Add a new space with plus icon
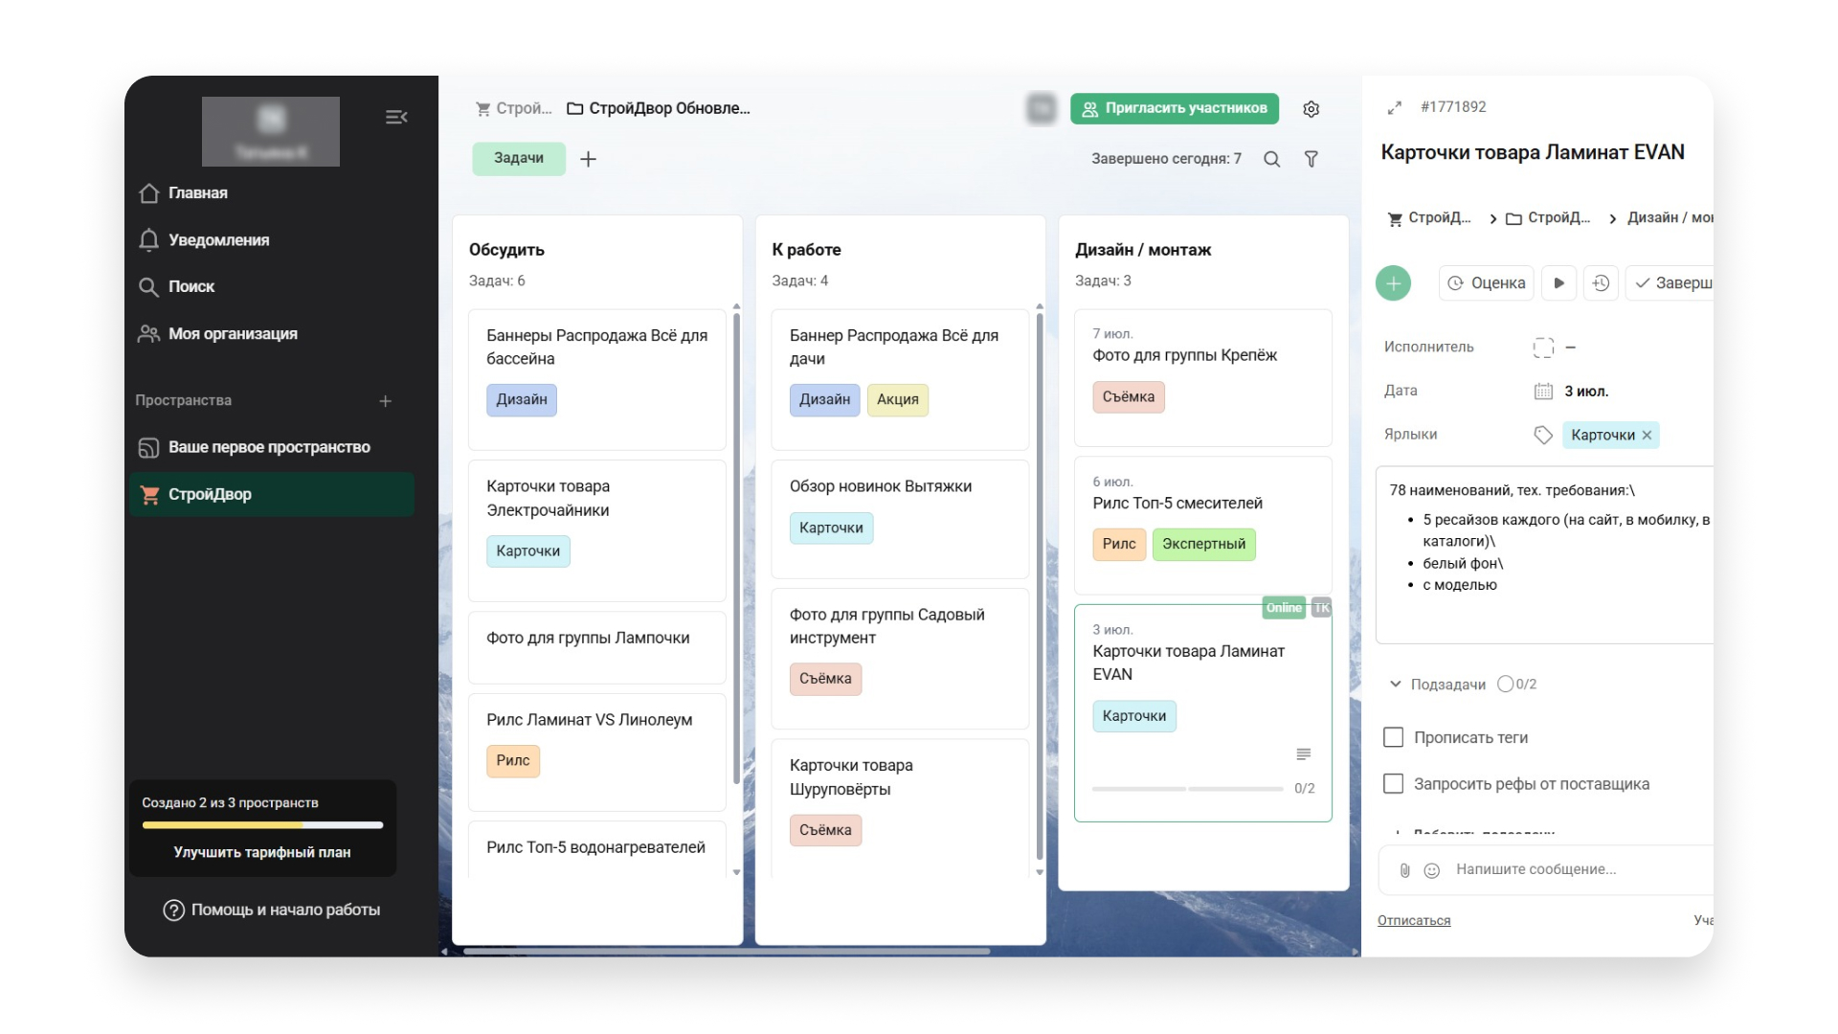Image resolution: width=1838 pixels, height=1034 pixels. (385, 401)
